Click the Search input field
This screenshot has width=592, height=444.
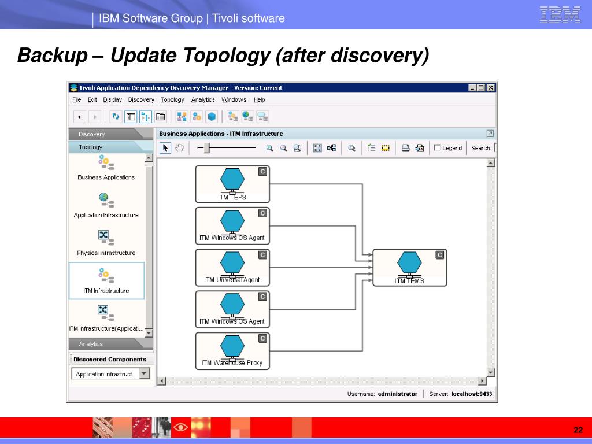pyautogui.click(x=495, y=147)
